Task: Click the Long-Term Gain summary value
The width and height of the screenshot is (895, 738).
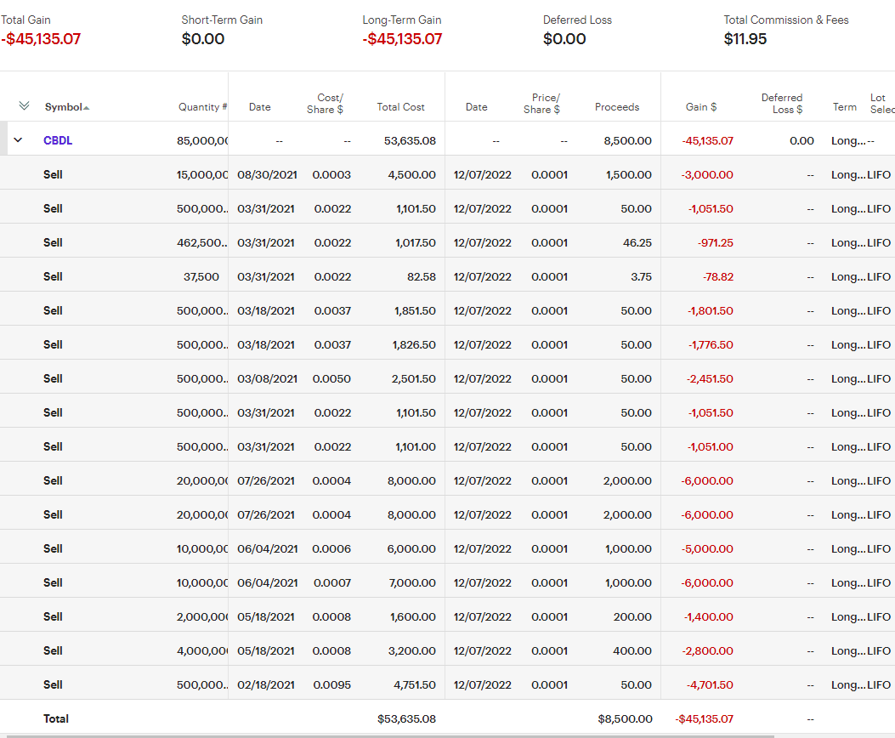Action: (402, 39)
